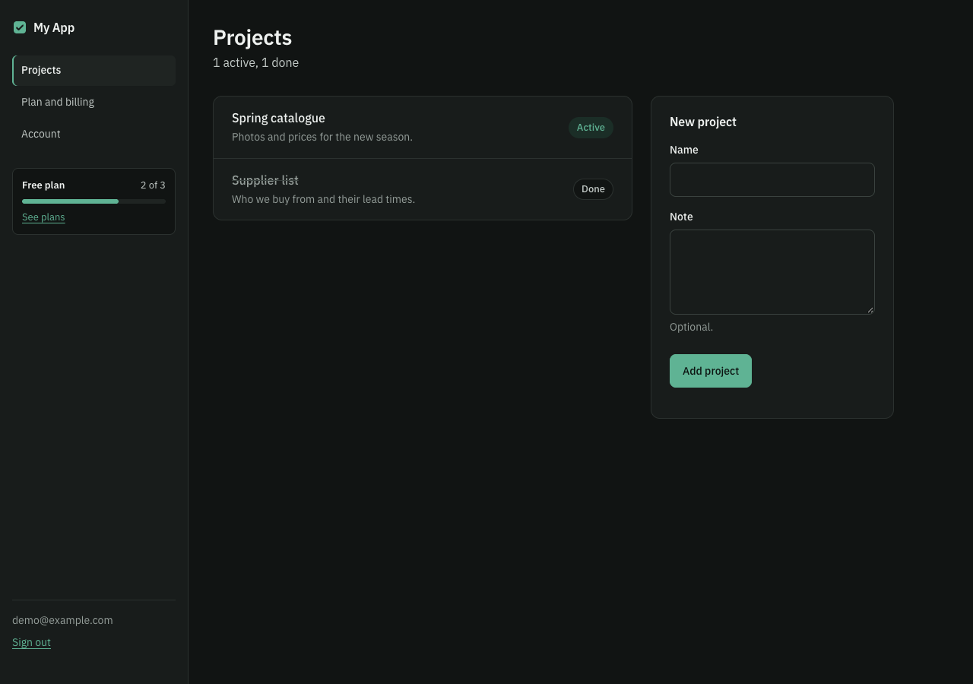This screenshot has width=973, height=684.
Task: Click into the Note textarea
Action: point(772,272)
